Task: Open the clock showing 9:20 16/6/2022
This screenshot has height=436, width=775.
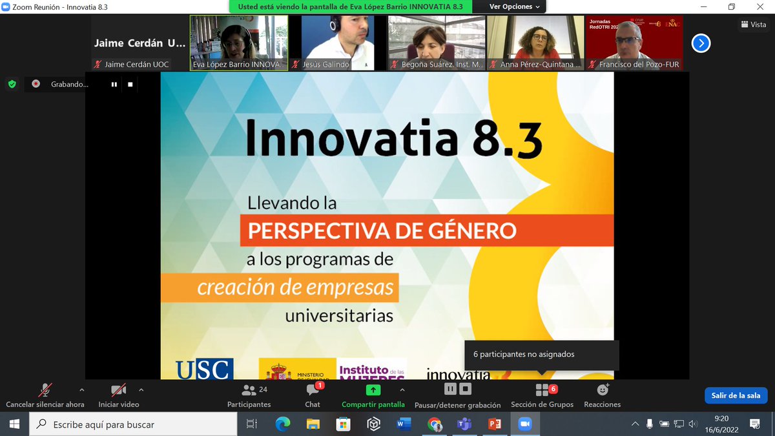Action: pyautogui.click(x=721, y=424)
